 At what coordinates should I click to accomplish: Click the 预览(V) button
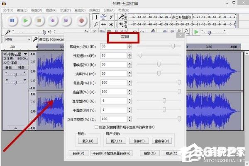coord(78,153)
